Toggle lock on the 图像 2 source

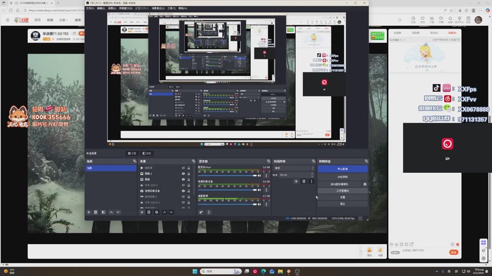[189, 174]
